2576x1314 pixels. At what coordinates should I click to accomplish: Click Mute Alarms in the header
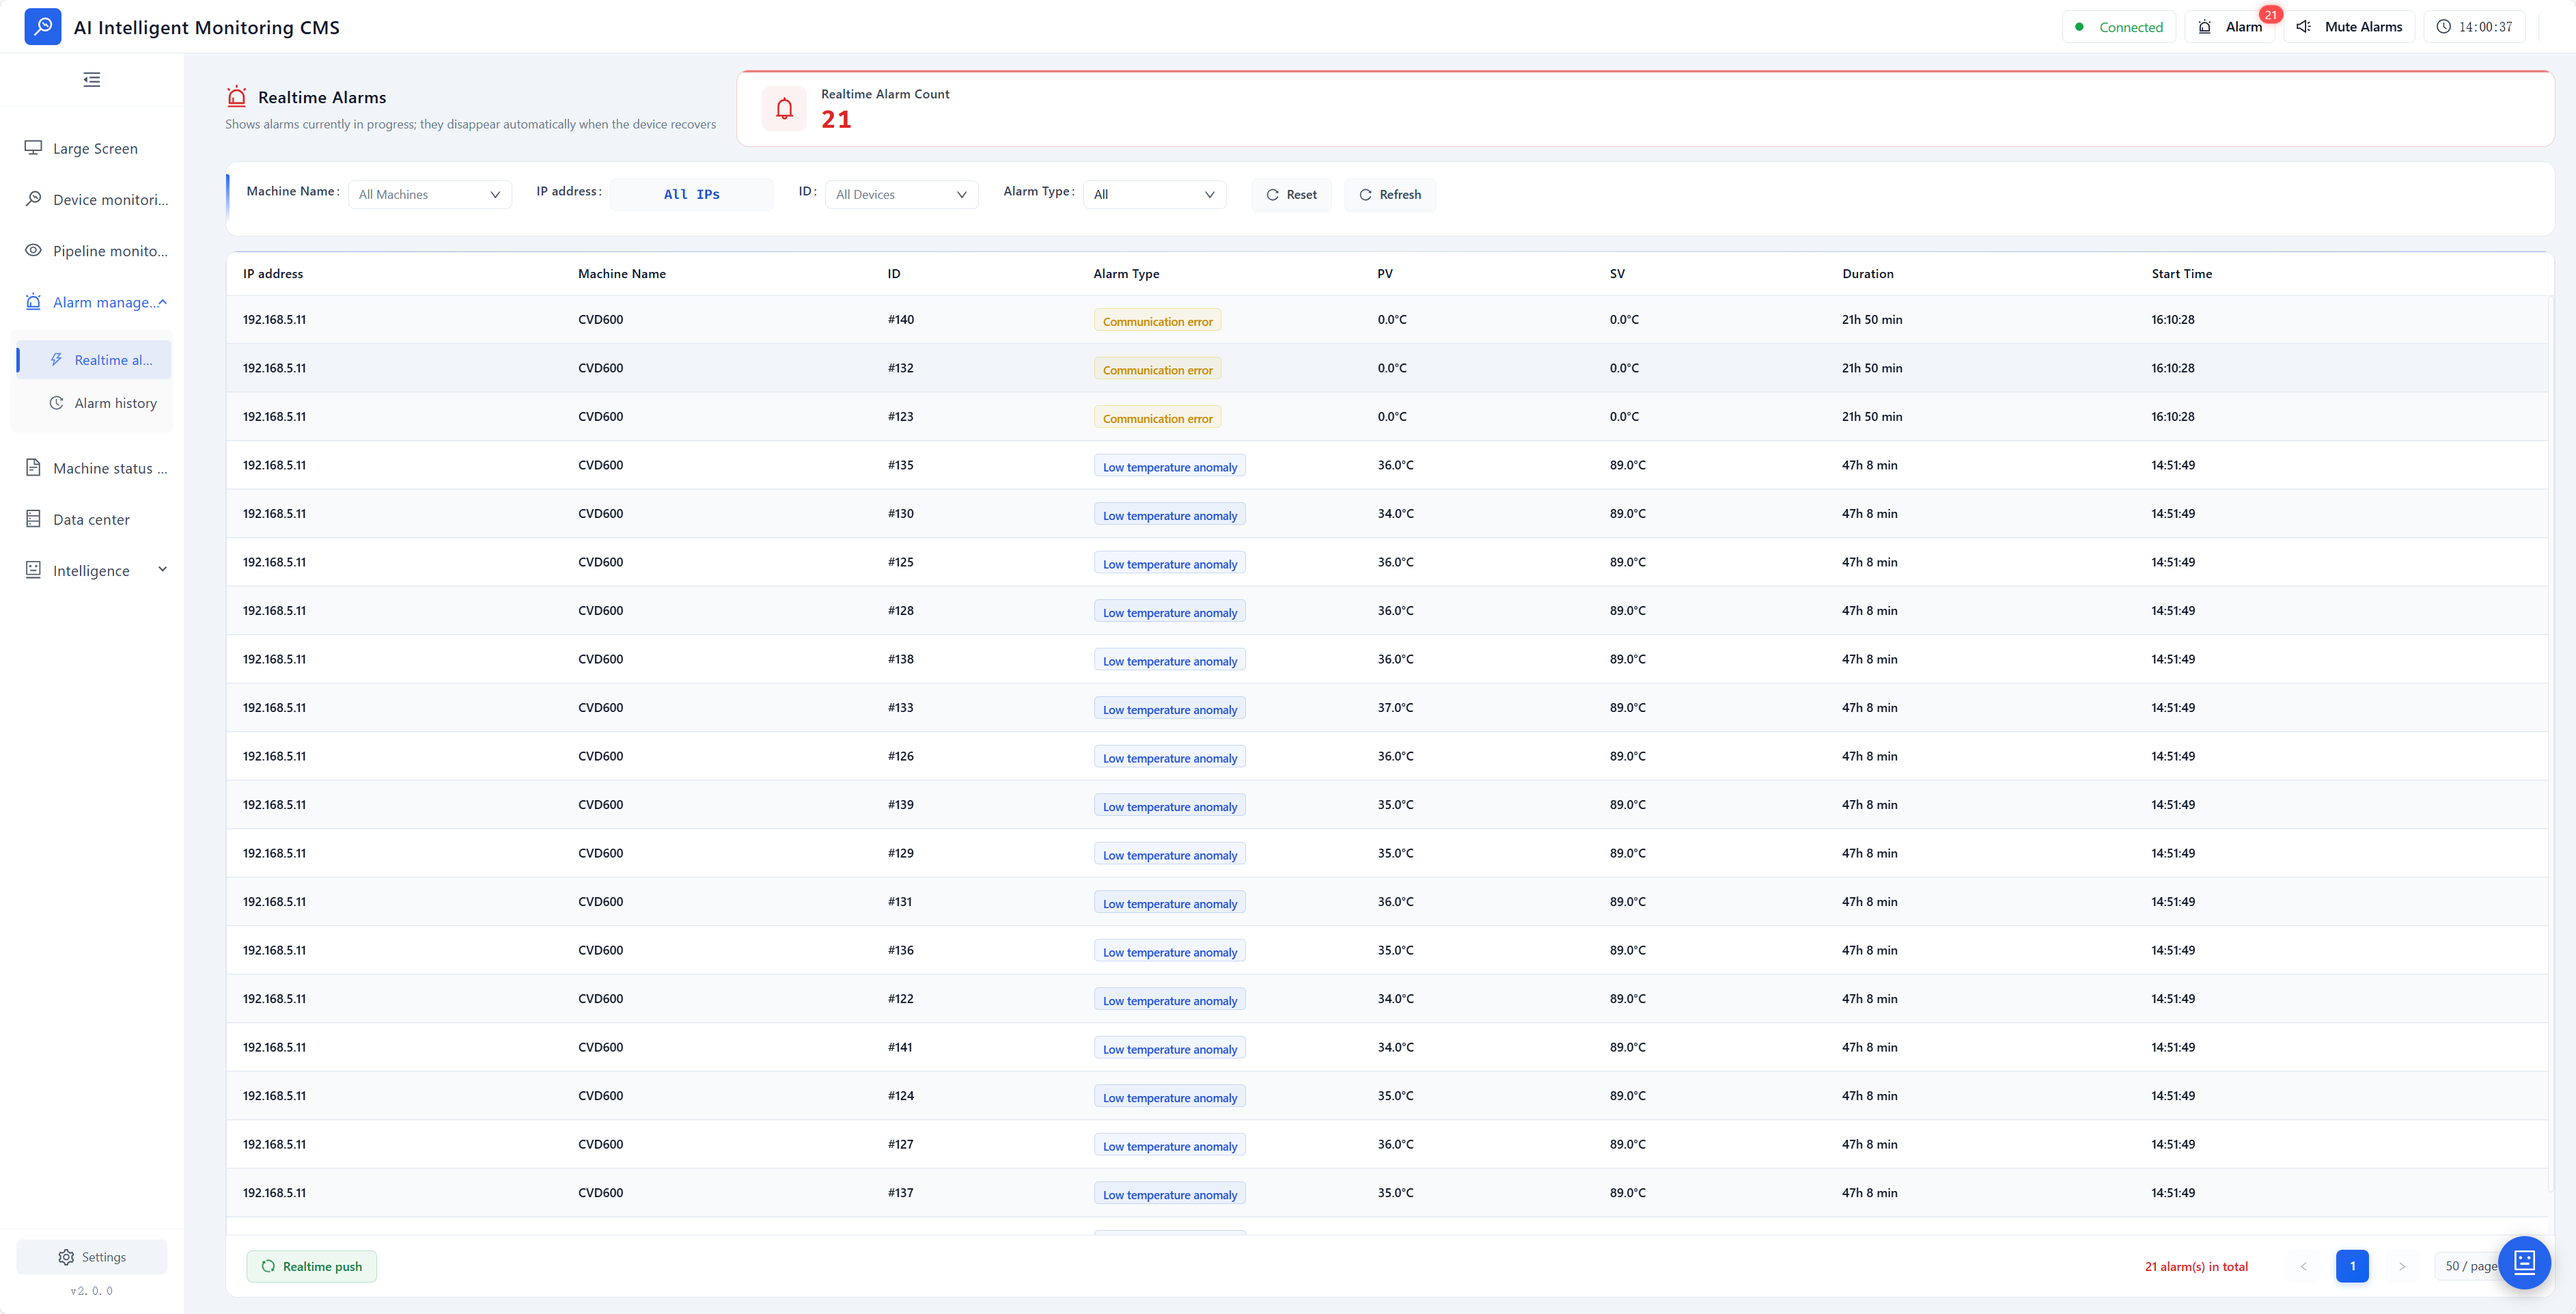coord(2349,27)
